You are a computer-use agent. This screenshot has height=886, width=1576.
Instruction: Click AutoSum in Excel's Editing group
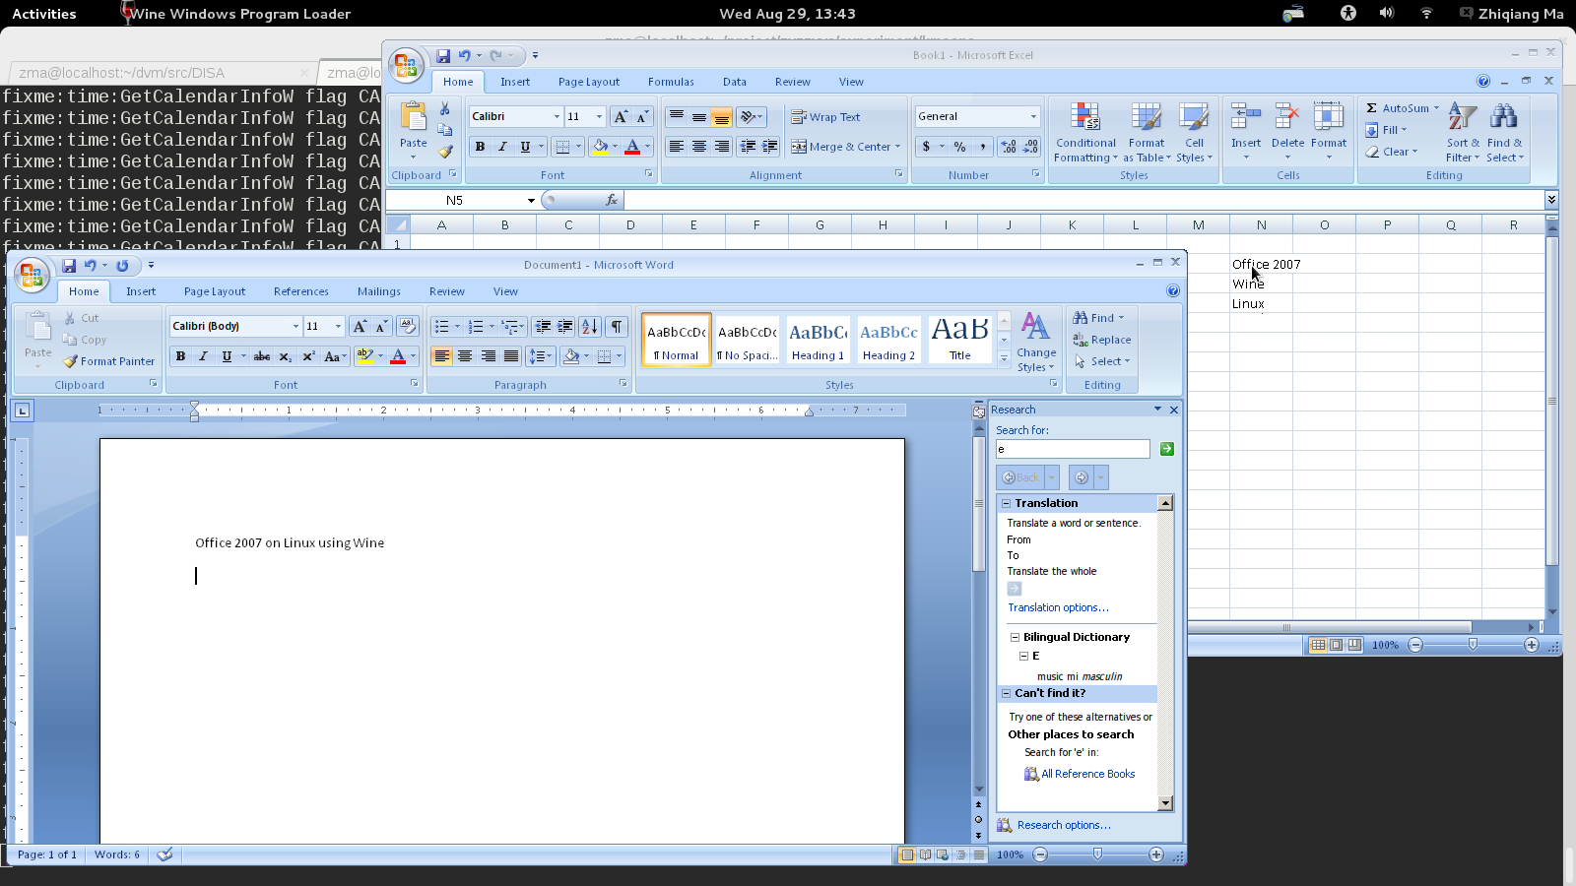(1398, 108)
